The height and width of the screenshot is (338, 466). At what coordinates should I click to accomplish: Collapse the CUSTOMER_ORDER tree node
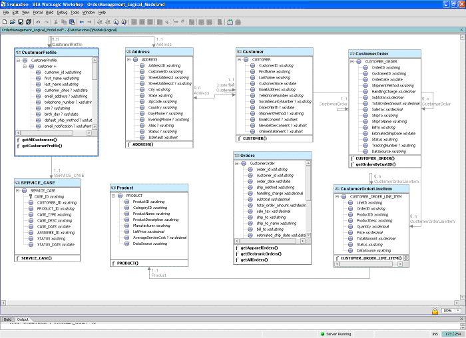(352, 61)
